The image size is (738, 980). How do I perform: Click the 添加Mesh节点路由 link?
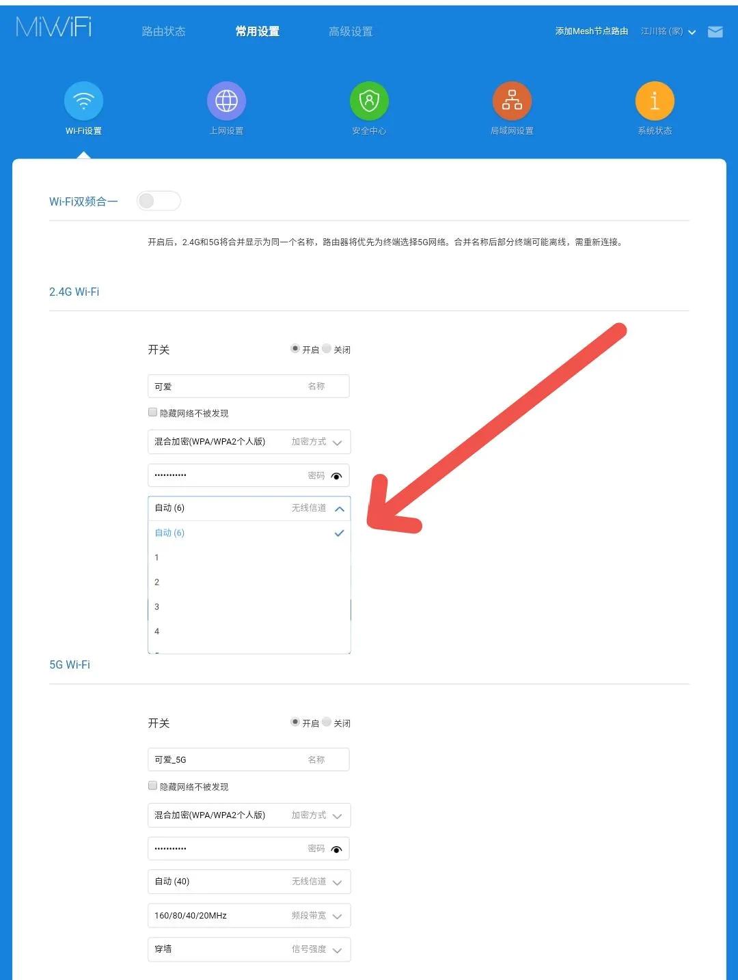pyautogui.click(x=592, y=31)
